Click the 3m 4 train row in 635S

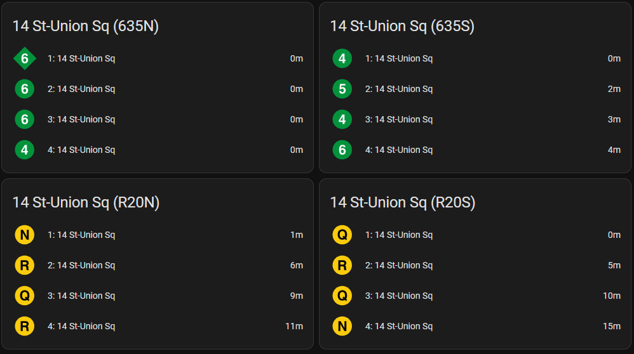475,119
